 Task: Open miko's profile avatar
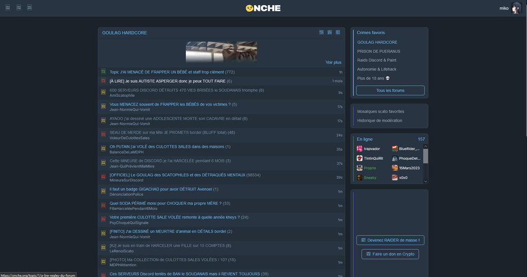(x=516, y=8)
